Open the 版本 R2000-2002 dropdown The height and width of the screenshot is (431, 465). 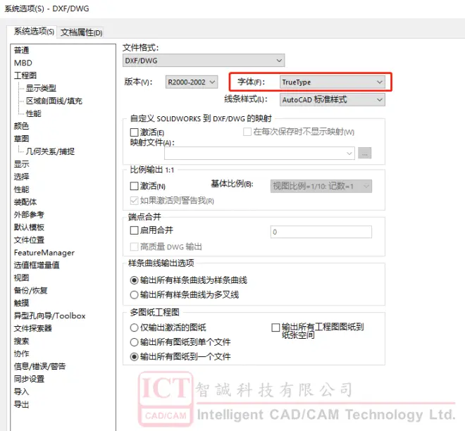pyautogui.click(x=192, y=82)
